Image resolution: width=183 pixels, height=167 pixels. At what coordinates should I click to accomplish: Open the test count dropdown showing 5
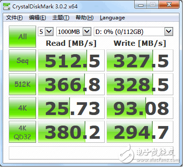coord(46,32)
